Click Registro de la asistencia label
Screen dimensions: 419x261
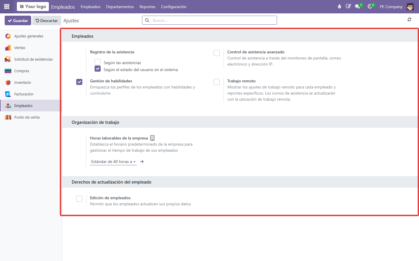pos(112,52)
